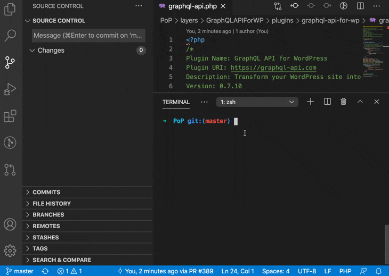The image size is (389, 276).
Task: Click 'Version: 0.7.10' on editor line 6
Action: click(x=214, y=86)
